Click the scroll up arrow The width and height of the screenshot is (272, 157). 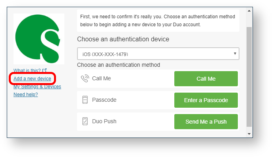(249, 11)
